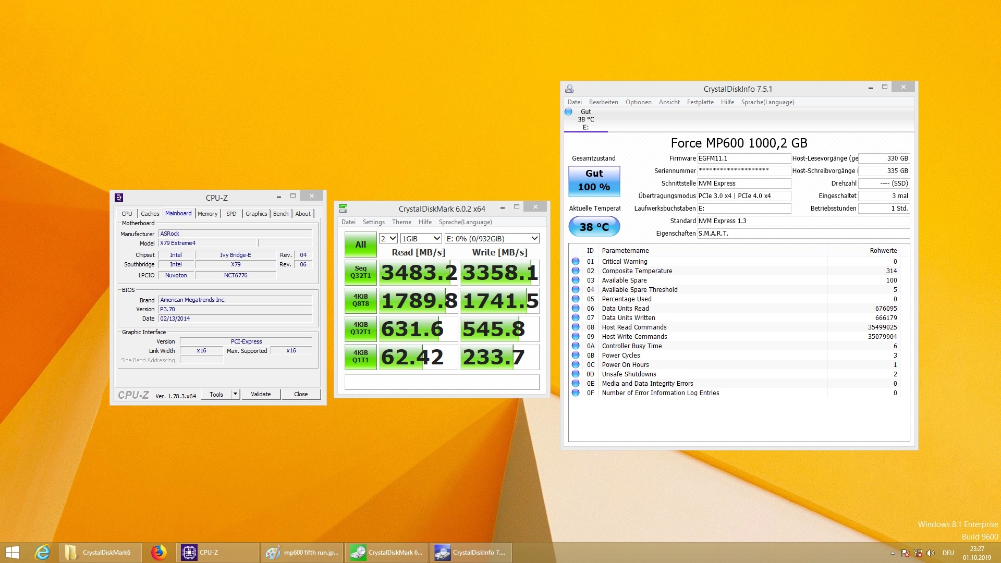Click the Validate button in CPU-Z
This screenshot has width=1001, height=563.
click(x=261, y=395)
